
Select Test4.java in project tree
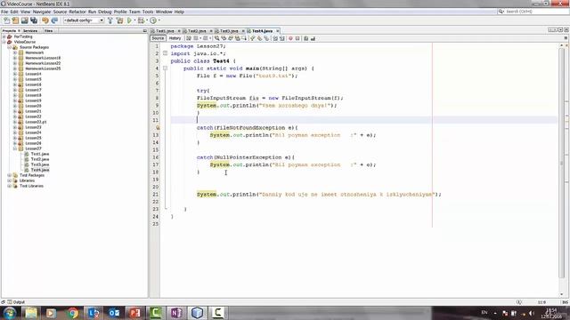tap(39, 170)
